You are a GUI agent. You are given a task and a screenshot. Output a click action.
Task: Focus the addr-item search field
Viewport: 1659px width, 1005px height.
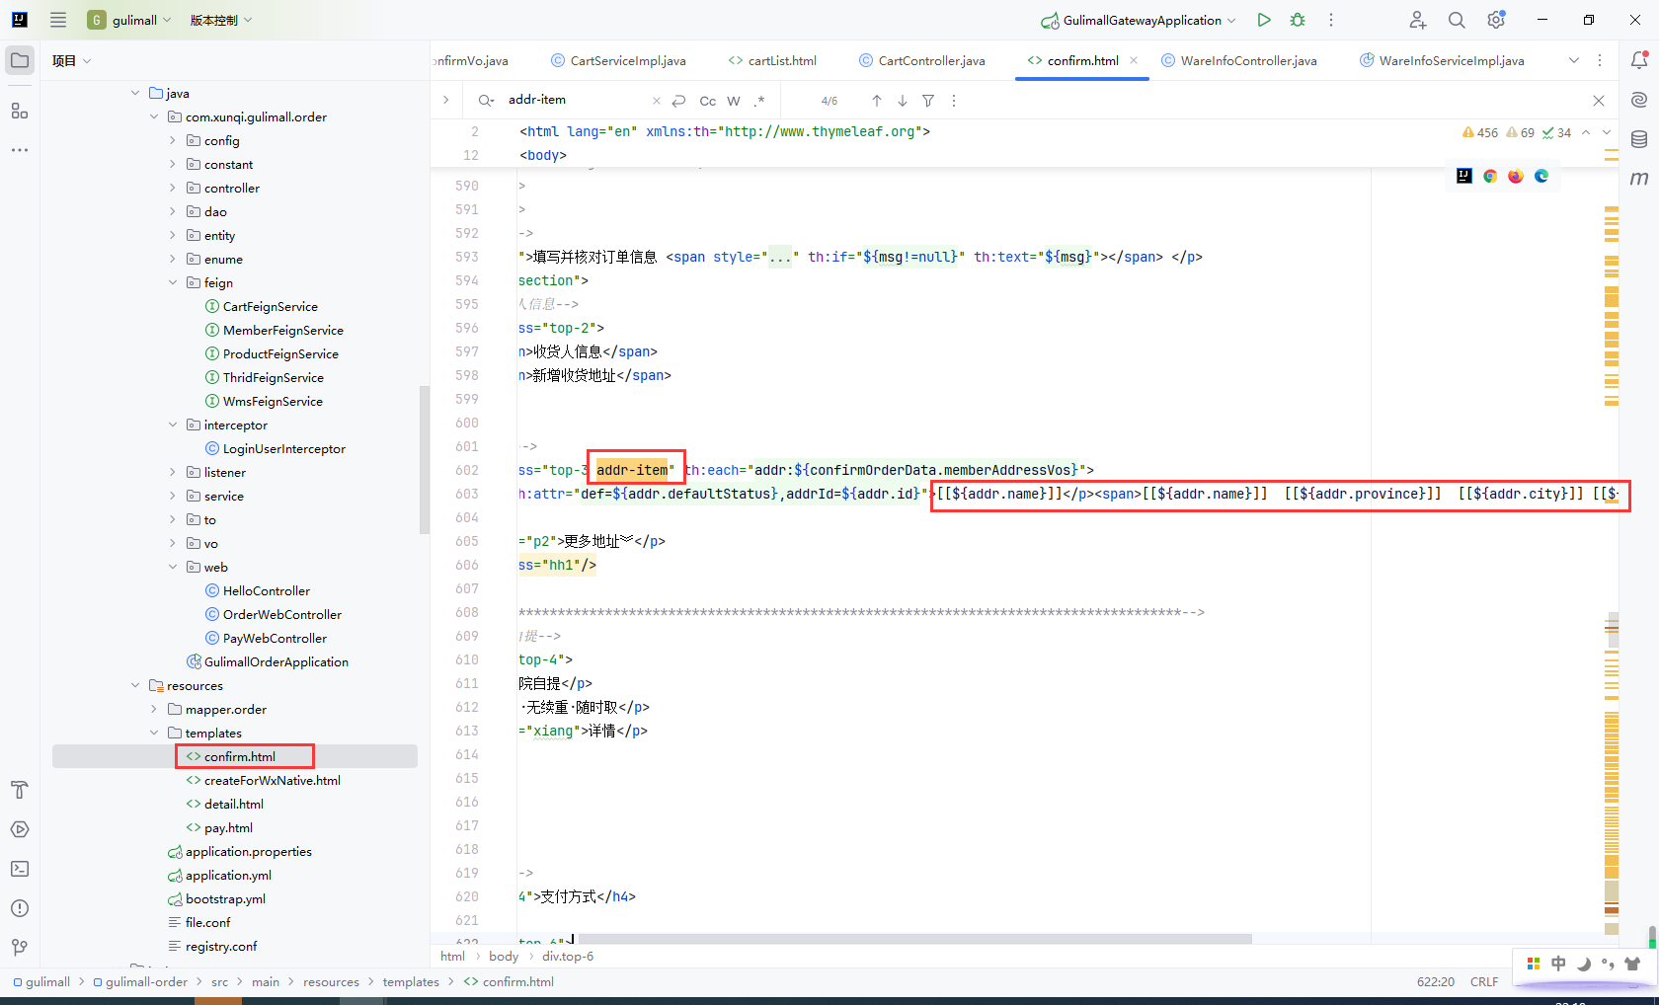575,100
